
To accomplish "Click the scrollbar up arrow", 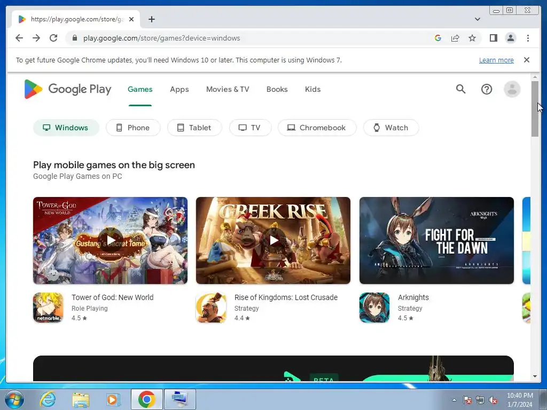I will tap(535, 77).
